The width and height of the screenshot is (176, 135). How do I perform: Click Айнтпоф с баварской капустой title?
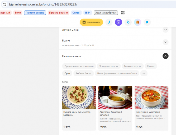pyautogui.click(x=111, y=113)
